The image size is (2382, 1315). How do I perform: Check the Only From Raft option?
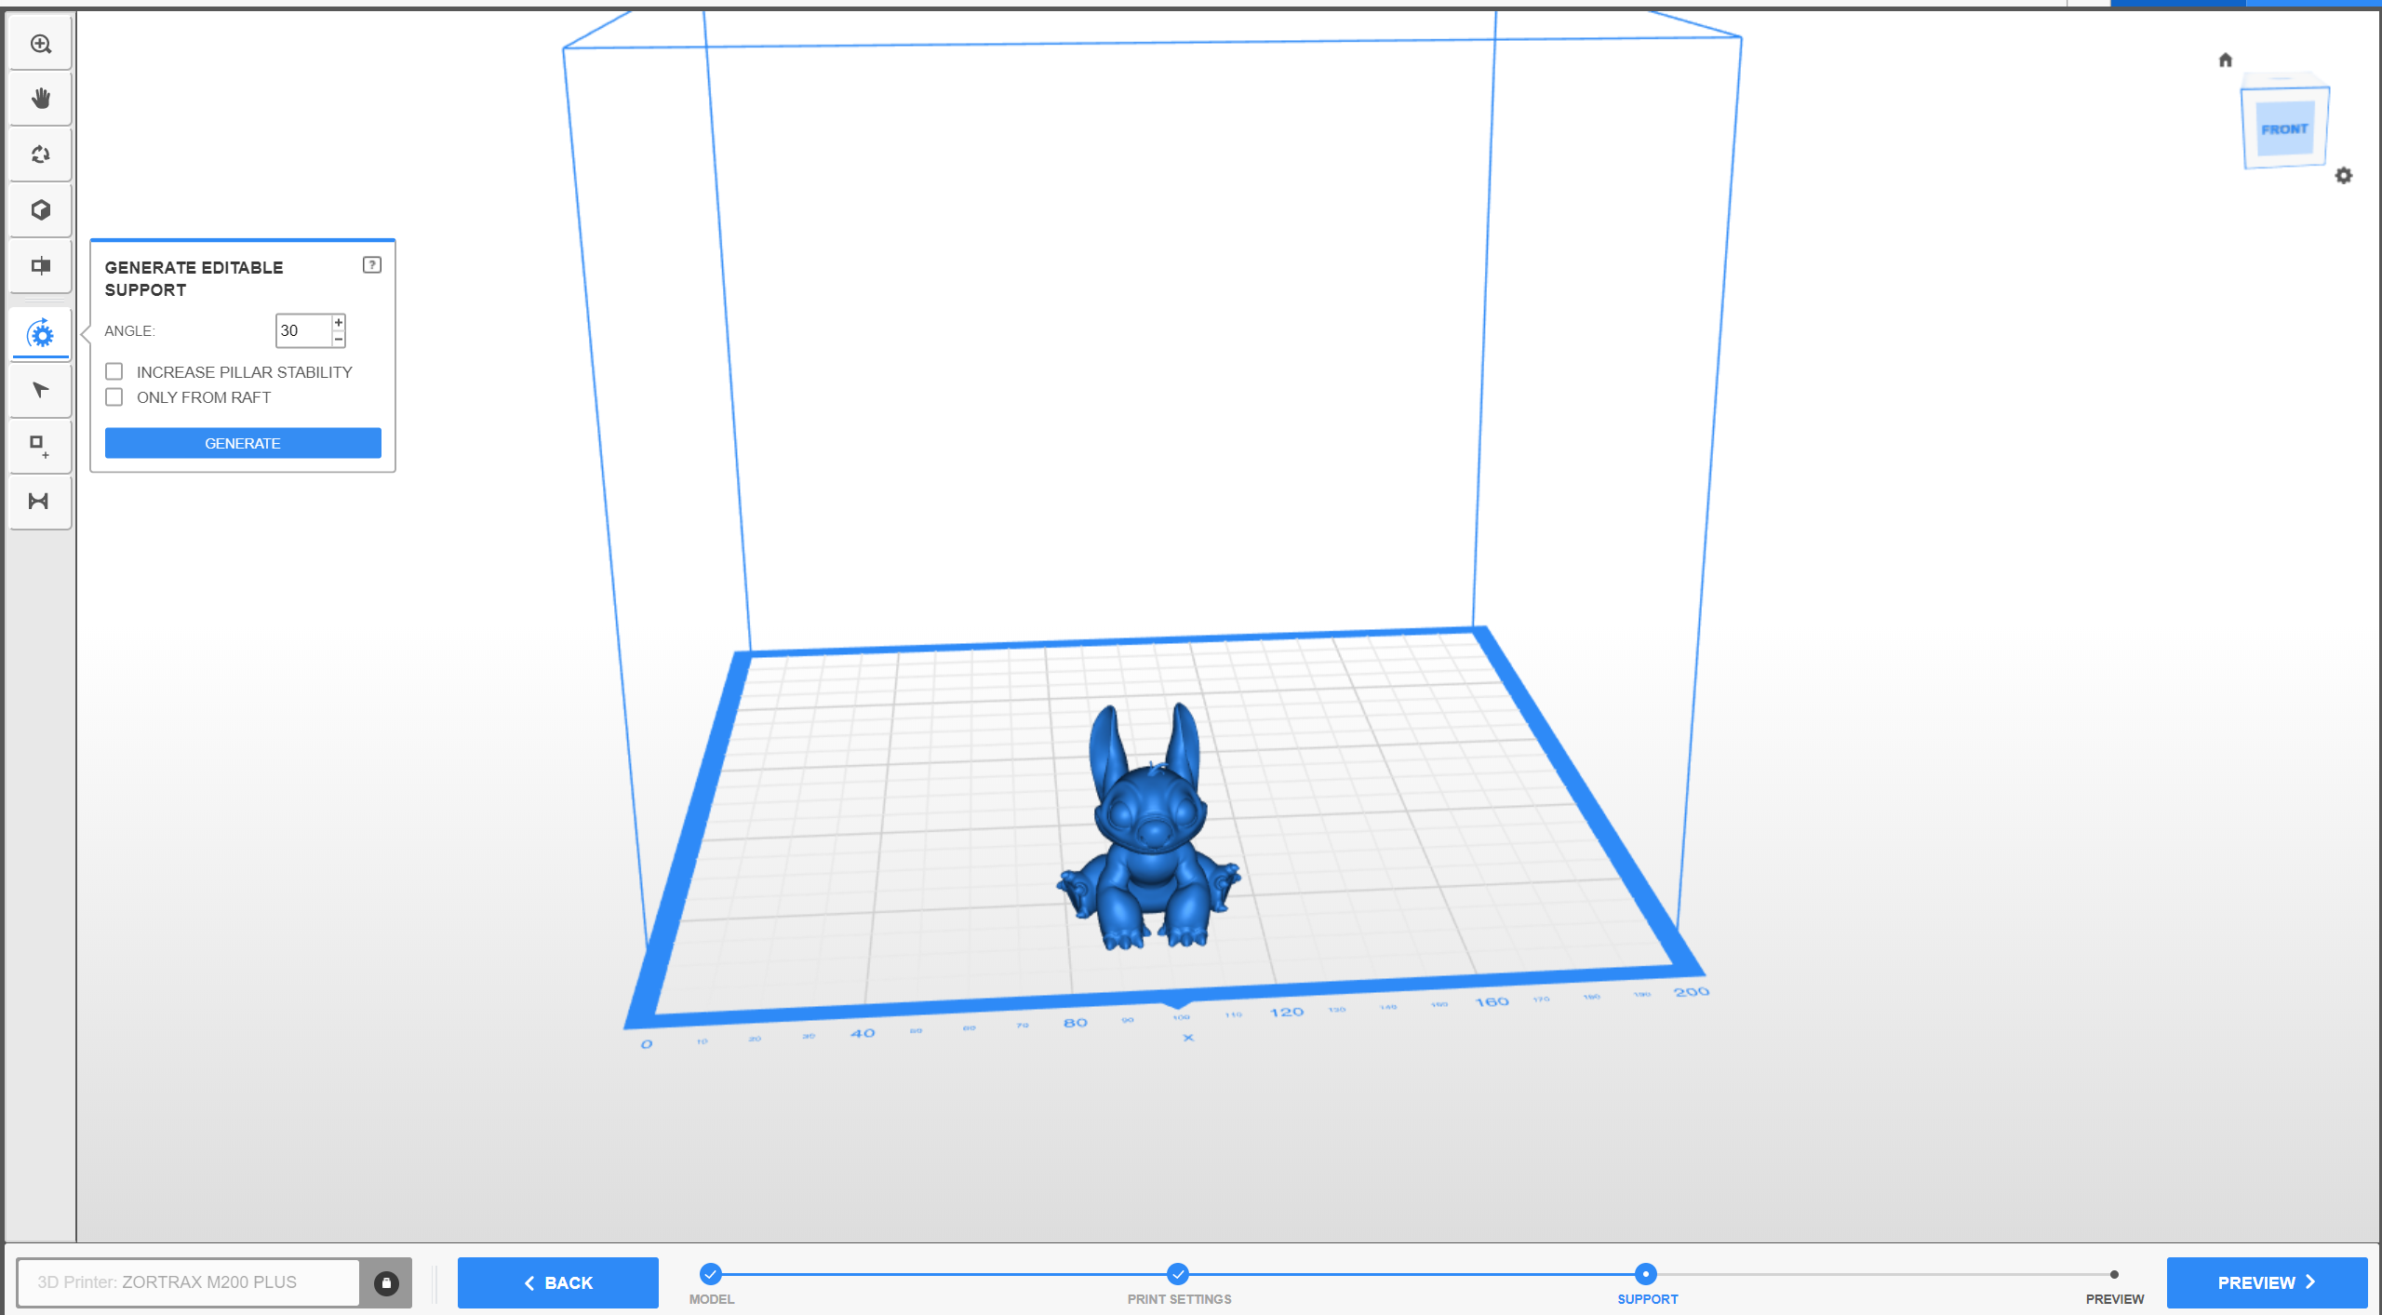pyautogui.click(x=114, y=397)
